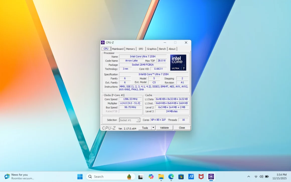Open the Socket #1 selection dropdown

pos(130,120)
